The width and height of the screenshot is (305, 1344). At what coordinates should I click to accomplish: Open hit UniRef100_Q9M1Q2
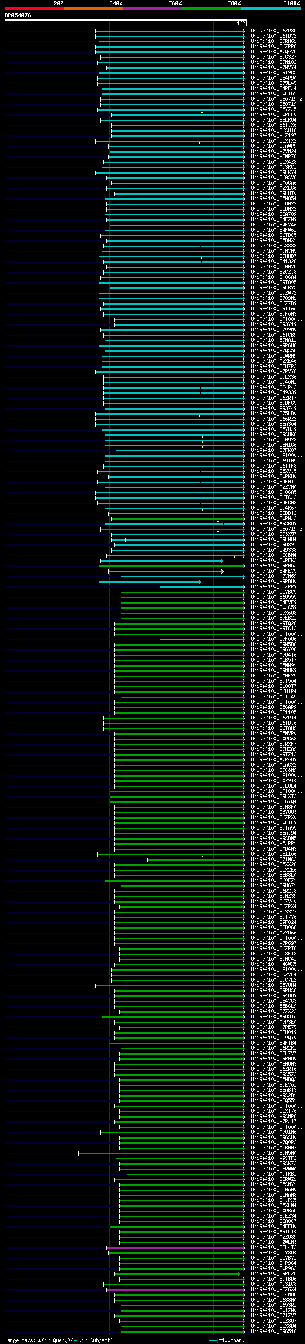[274, 62]
